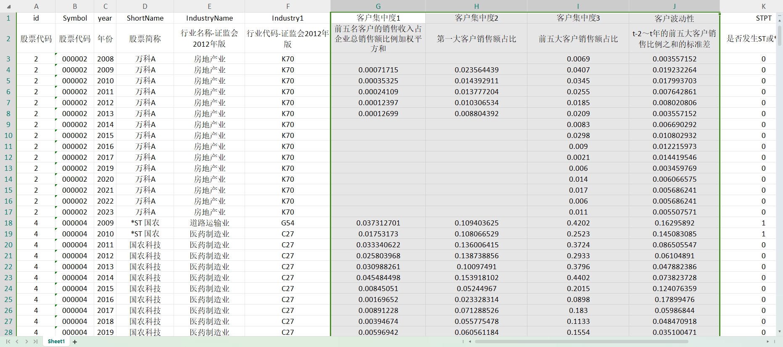The height and width of the screenshot is (347, 783).
Task: Select column E header
Action: coord(209,6)
